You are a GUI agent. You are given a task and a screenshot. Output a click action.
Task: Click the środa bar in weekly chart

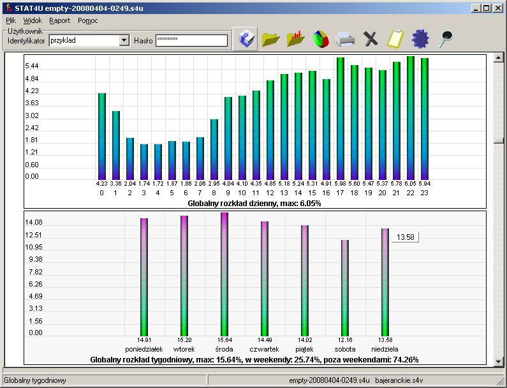click(x=224, y=274)
